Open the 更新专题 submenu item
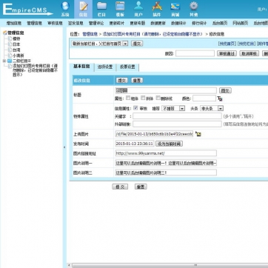 click(x=138, y=23)
